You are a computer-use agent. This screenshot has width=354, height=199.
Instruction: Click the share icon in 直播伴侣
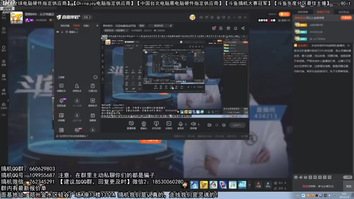coord(243,28)
